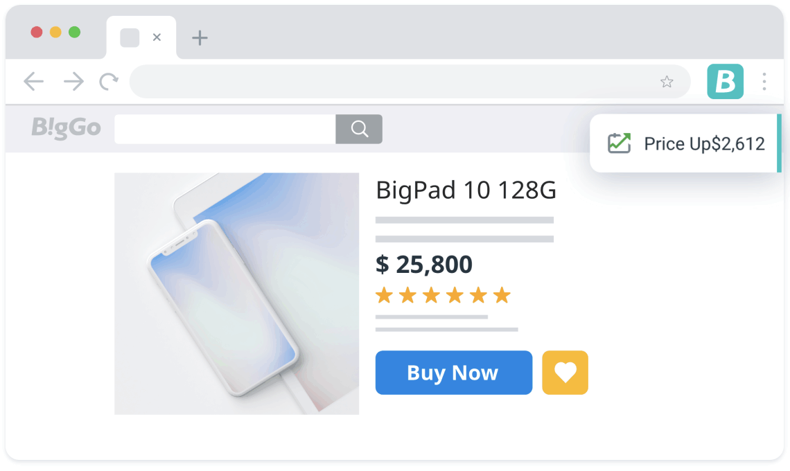Click the BigPad 10 128G title
This screenshot has height=471, width=790.
coord(466,190)
